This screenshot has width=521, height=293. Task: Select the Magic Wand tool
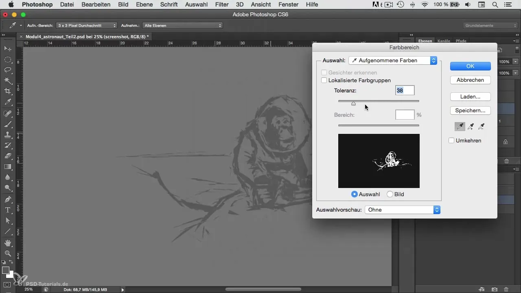pyautogui.click(x=8, y=81)
